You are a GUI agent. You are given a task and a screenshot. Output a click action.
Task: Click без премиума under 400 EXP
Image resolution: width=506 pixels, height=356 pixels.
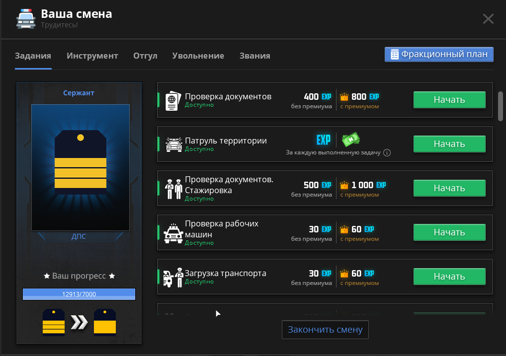point(312,106)
